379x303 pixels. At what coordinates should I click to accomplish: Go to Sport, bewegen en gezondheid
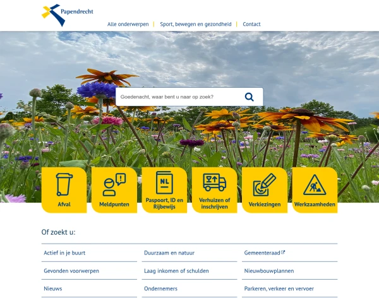[x=195, y=24]
